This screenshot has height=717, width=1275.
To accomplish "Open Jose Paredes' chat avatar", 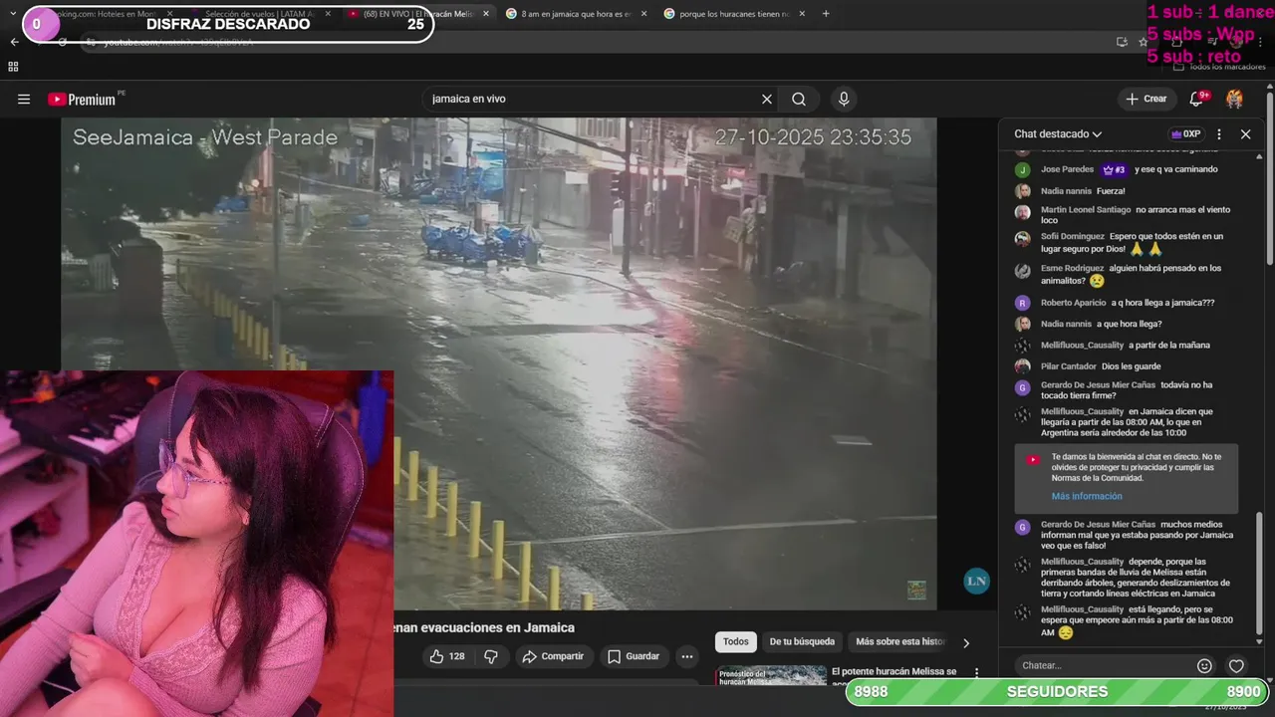I will tap(1022, 170).
